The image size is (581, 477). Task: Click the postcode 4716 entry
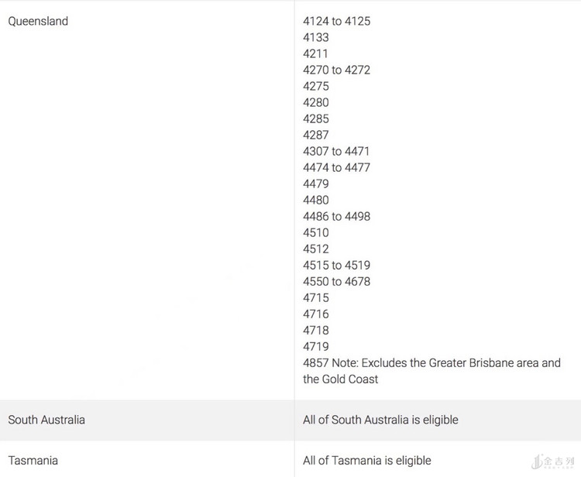point(316,314)
